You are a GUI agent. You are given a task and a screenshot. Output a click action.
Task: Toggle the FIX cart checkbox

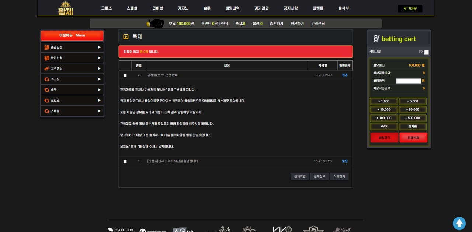[x=426, y=52]
